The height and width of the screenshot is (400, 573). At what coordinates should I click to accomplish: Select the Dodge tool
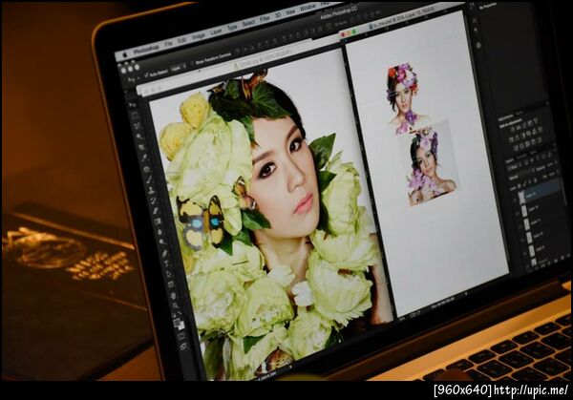(x=163, y=242)
